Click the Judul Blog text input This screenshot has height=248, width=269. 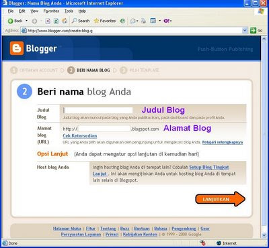click(x=98, y=111)
